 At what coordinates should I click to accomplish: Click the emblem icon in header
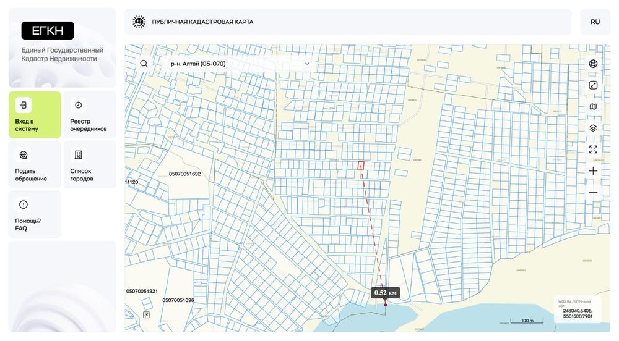pyautogui.click(x=139, y=22)
